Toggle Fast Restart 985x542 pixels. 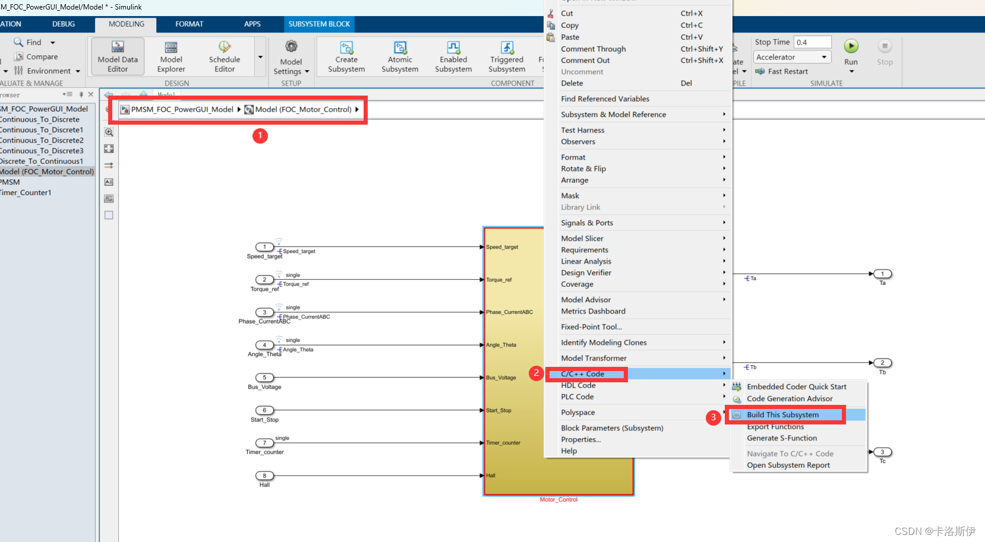click(782, 71)
